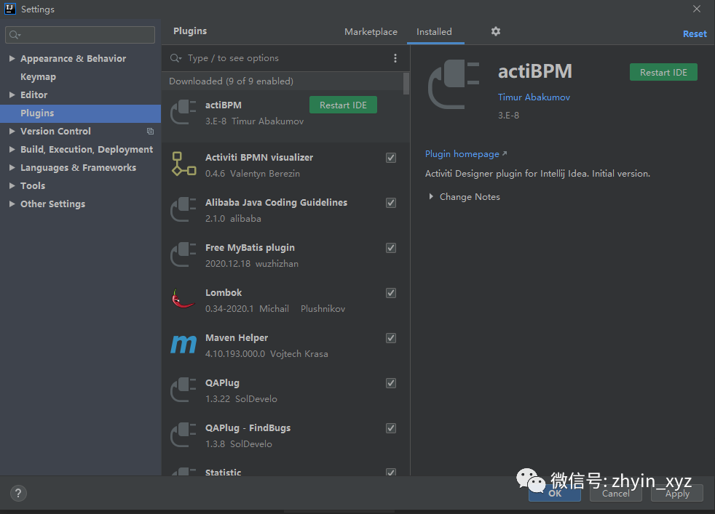The image size is (715, 514).
Task: Expand Languages & Frameworks group
Action: point(12,167)
